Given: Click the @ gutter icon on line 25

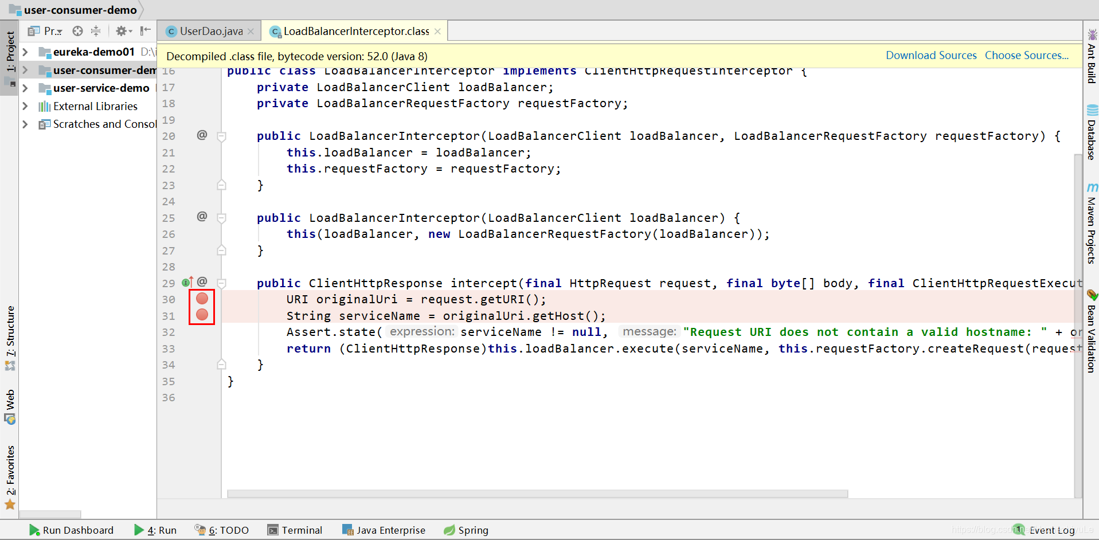Looking at the screenshot, I should coord(202,217).
